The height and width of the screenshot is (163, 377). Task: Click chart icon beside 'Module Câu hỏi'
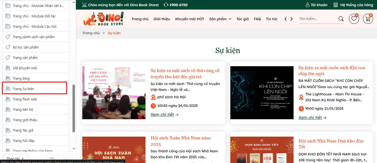pos(8,26)
